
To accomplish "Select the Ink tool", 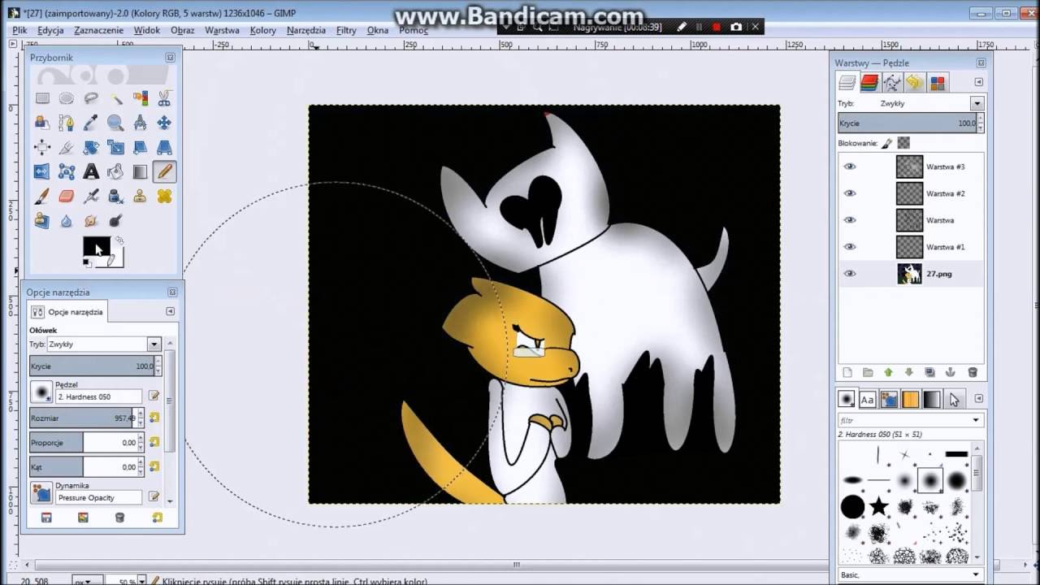I will click(x=115, y=196).
